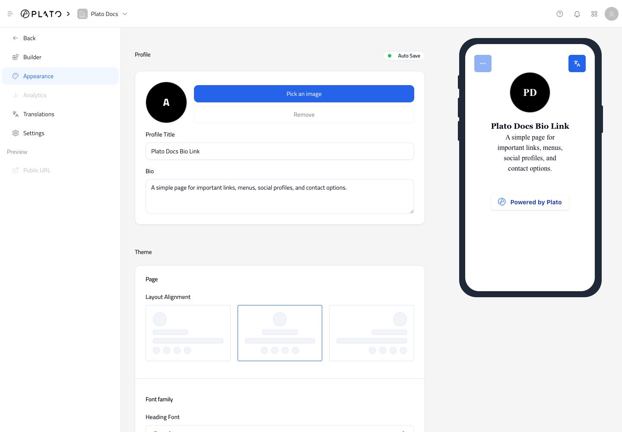Open the help question mark icon
The image size is (622, 432).
pos(560,14)
